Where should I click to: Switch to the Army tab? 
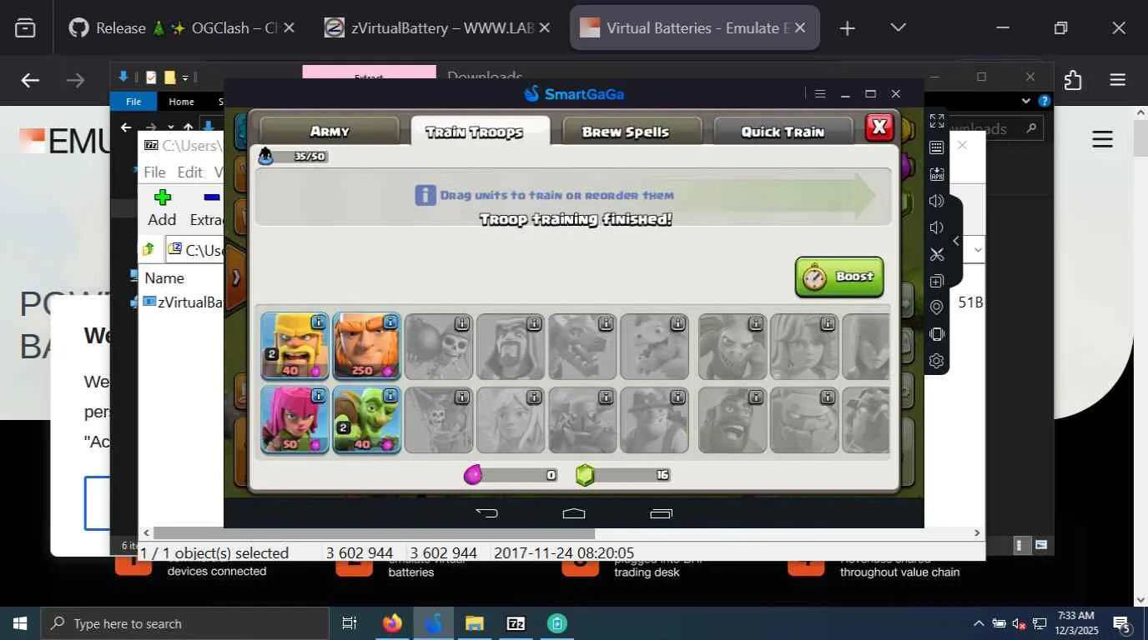coord(330,131)
